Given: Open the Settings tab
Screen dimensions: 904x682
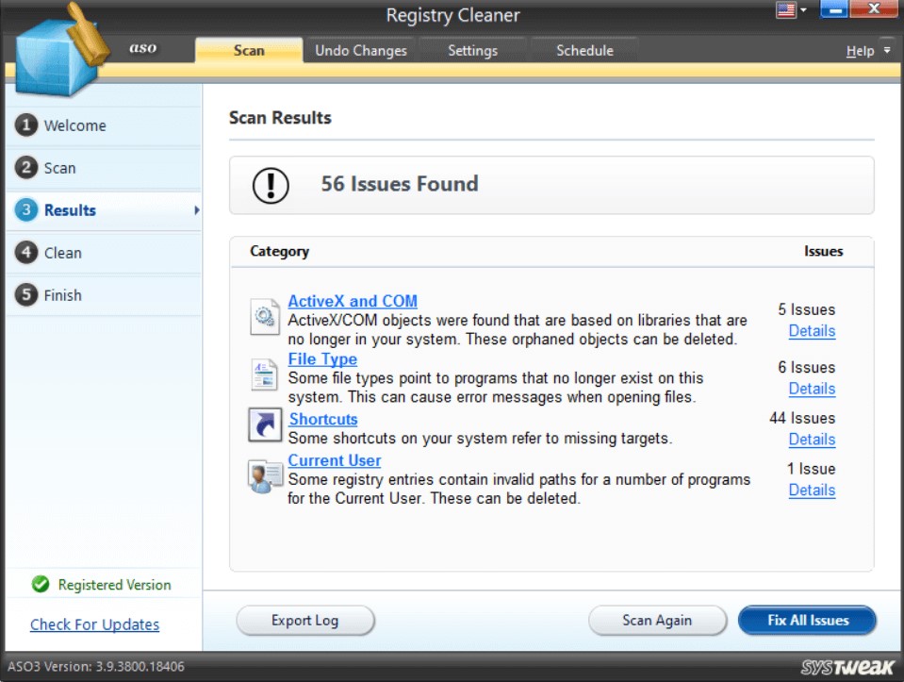Looking at the screenshot, I should click(x=472, y=51).
